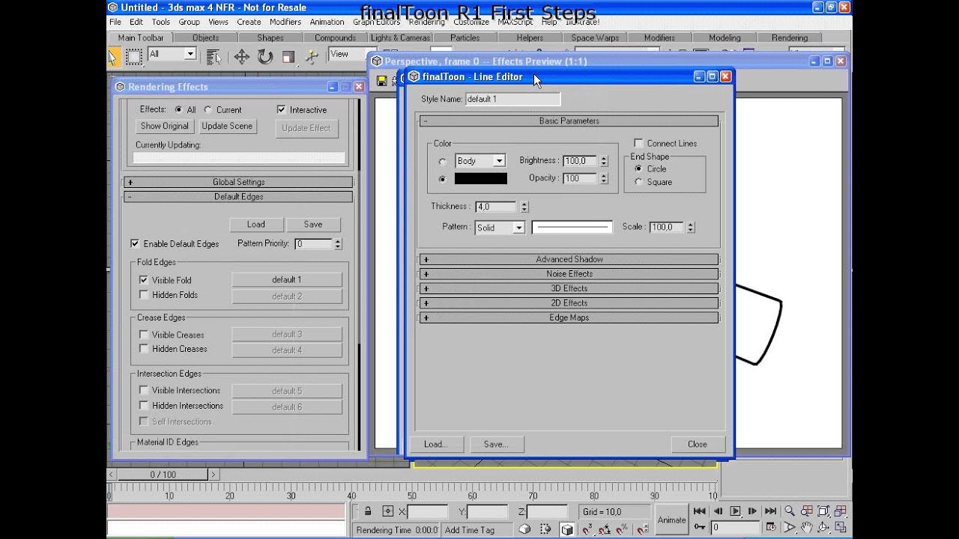
Task: Toggle Interactive checkbox in Rendering Effects
Action: [281, 109]
